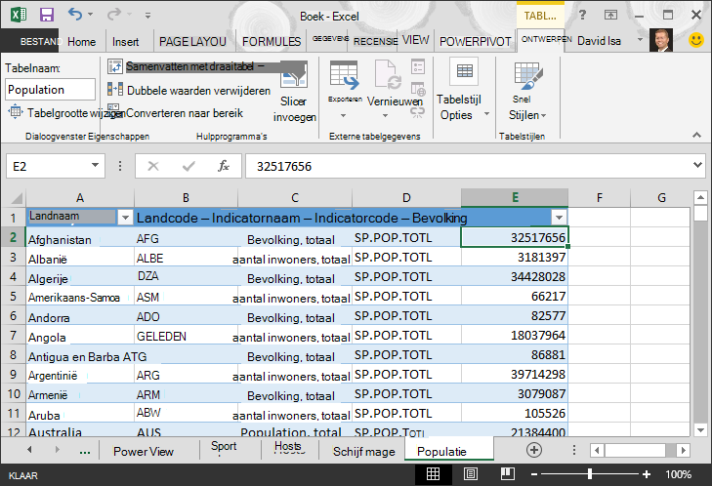This screenshot has height=486, width=712.
Task: Click the unlink icon in Externe tabelgegevens
Action: [418, 112]
